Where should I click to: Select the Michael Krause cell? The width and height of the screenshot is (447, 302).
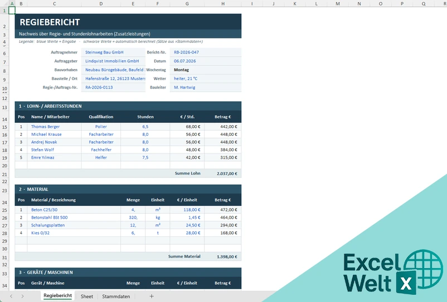[x=54, y=134]
